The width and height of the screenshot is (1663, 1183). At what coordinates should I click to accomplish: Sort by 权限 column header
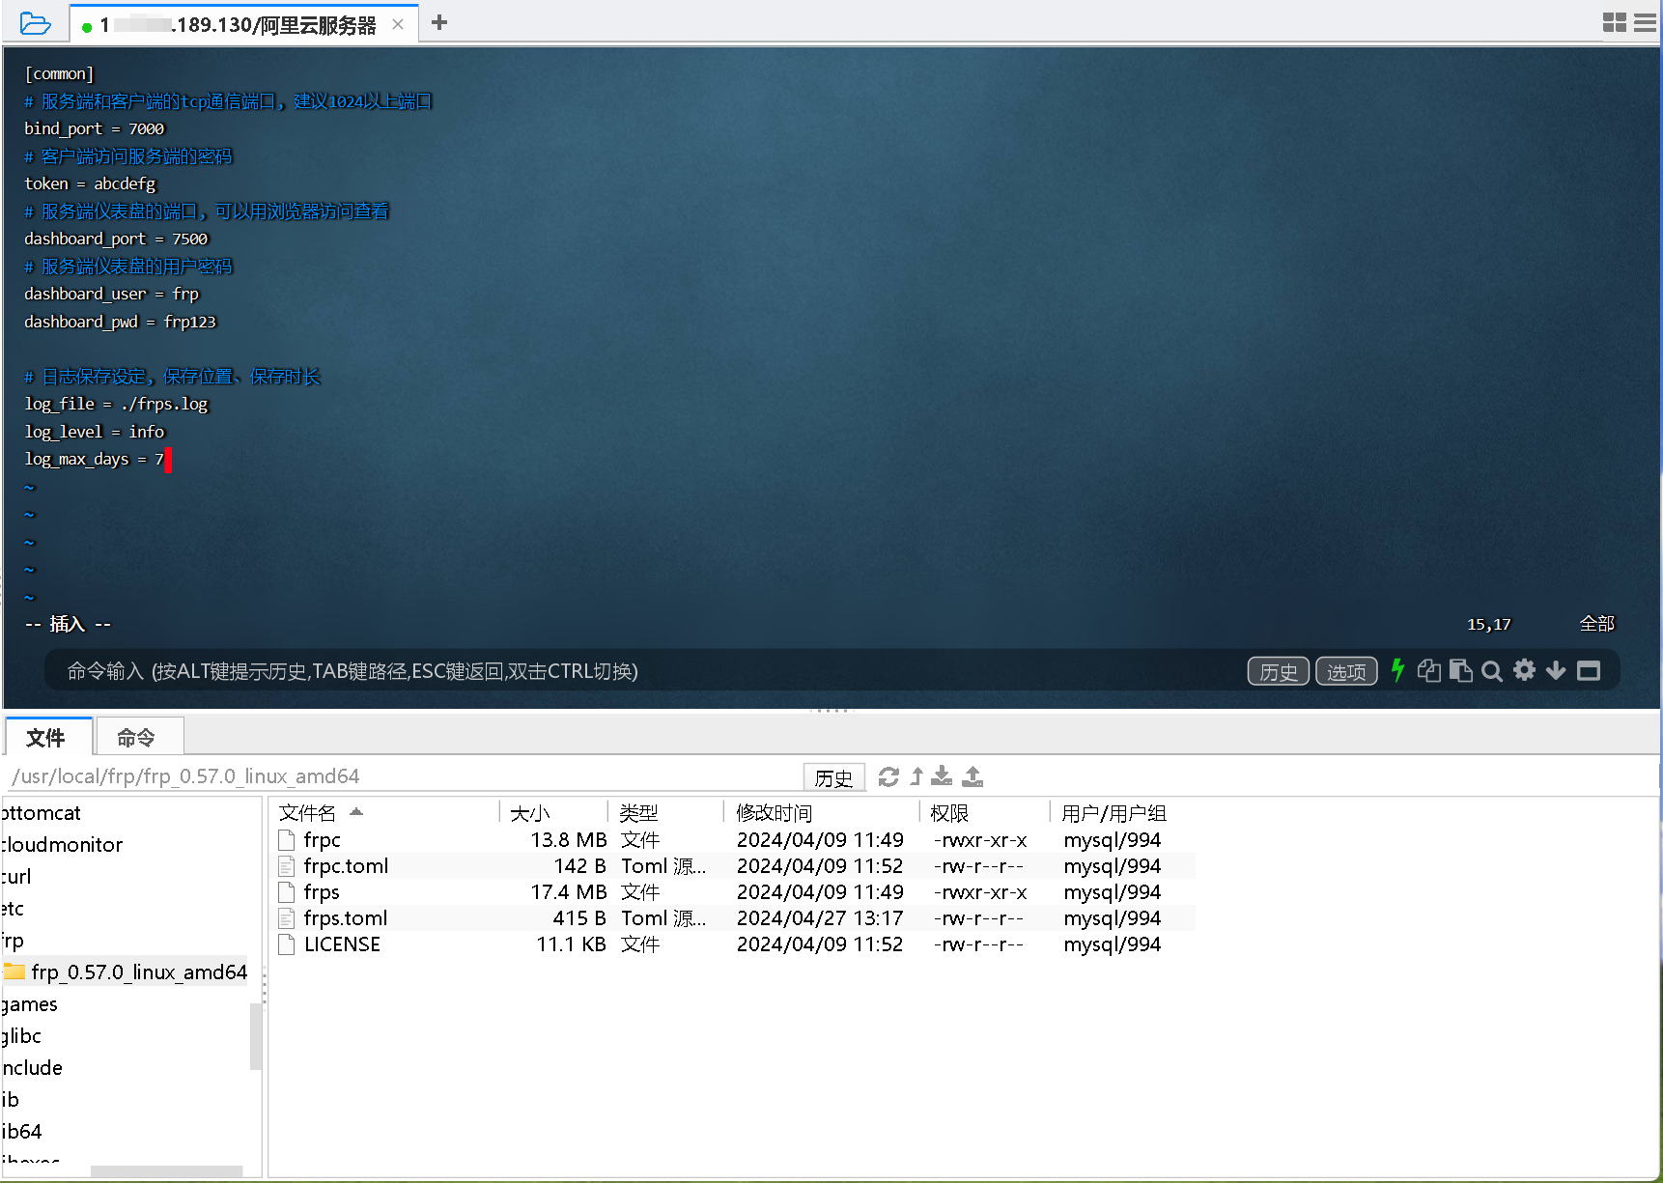point(985,813)
